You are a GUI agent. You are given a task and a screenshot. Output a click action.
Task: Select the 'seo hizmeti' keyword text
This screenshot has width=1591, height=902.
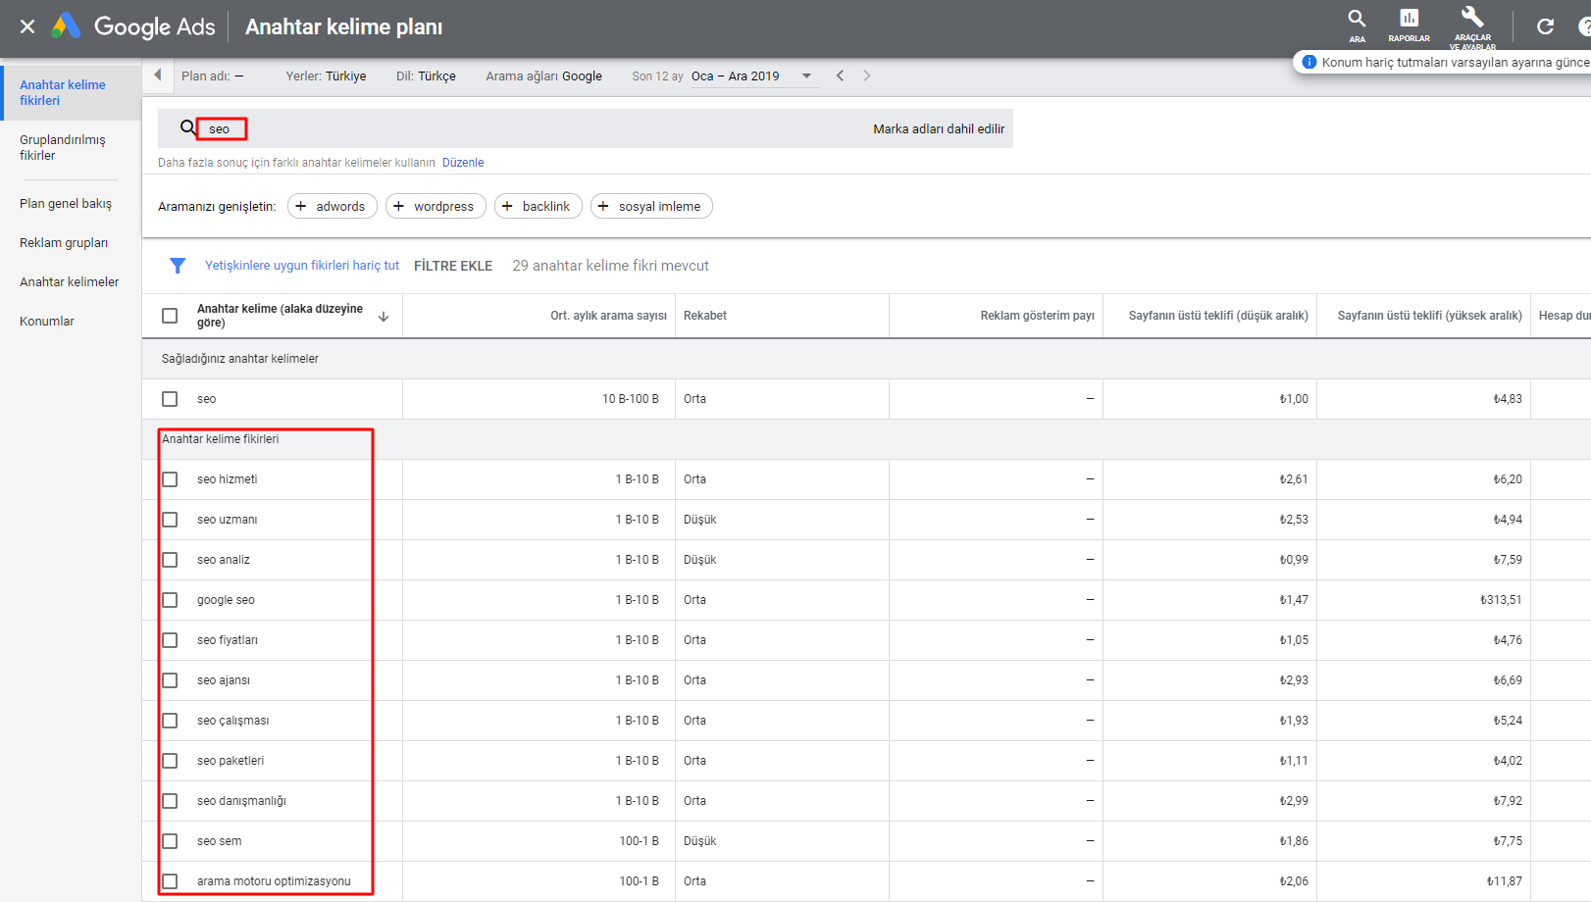pos(227,479)
